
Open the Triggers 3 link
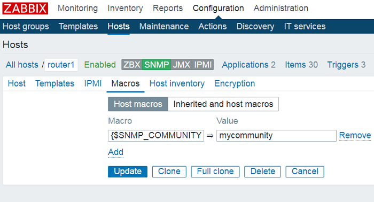click(x=346, y=65)
